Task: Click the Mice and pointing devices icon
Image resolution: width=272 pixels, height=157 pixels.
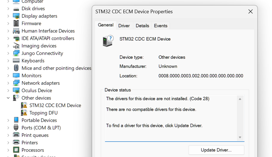Action: (16, 68)
